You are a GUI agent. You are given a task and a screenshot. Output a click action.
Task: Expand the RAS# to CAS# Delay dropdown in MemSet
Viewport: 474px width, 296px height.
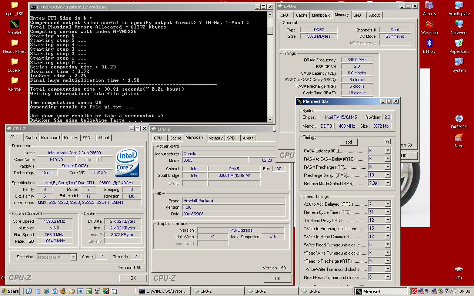(388, 159)
